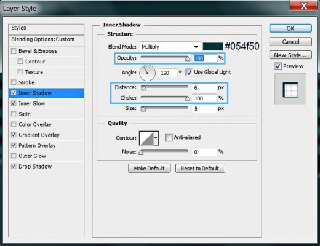Enable the Bevel & Emboss checkbox
This screenshot has height=246, width=320.
(14, 50)
